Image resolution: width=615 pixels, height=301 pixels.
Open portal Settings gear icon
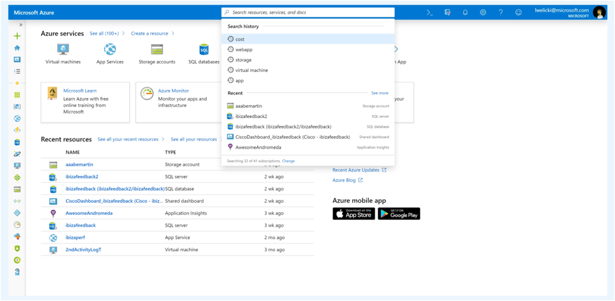(483, 13)
